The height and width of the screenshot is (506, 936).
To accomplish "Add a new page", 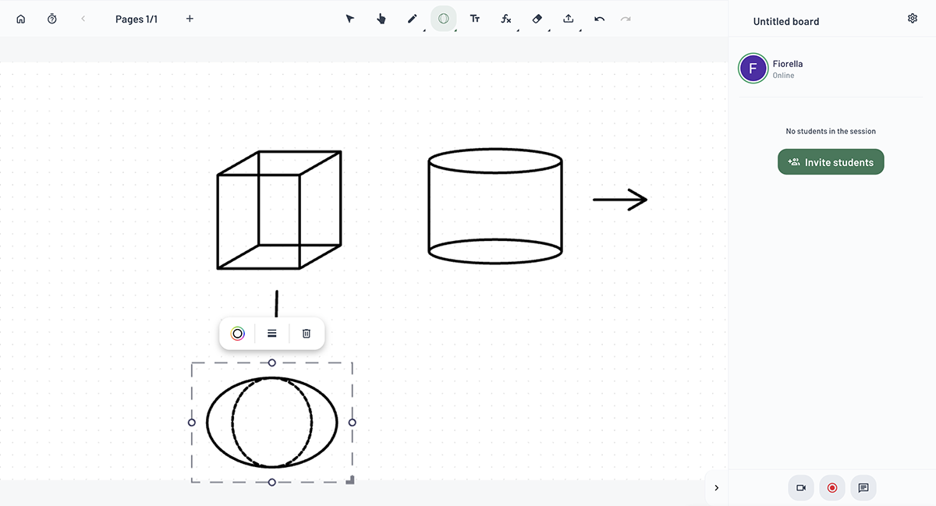I will click(190, 19).
